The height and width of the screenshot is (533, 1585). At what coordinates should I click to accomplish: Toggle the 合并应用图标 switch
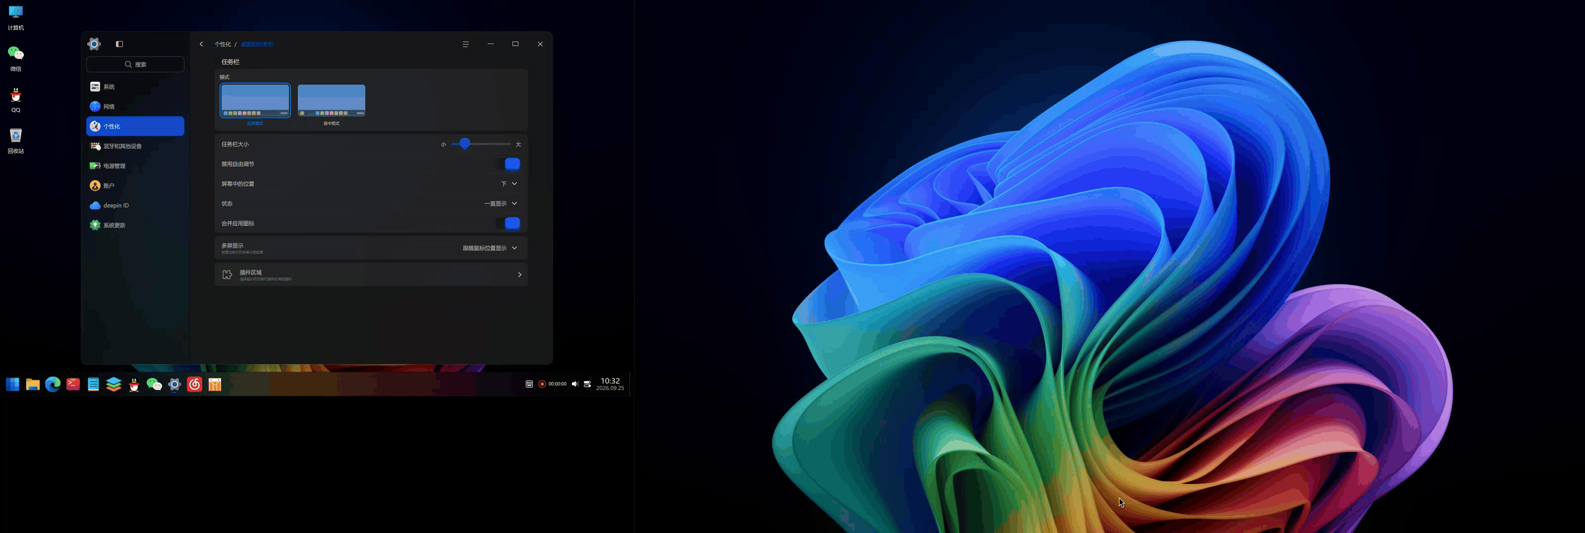(508, 223)
